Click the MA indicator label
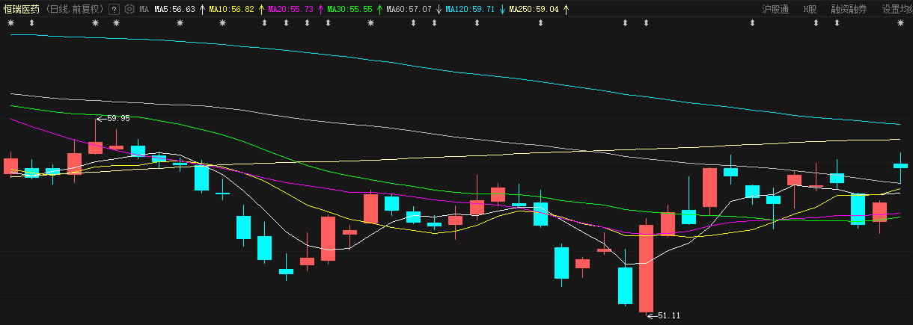Screen dimensions: 913x325 pyautogui.click(x=144, y=10)
